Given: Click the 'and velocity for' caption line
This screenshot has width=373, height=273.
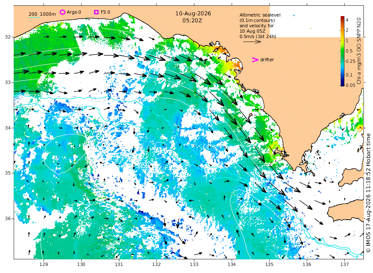Looking at the screenshot, I should click(x=257, y=26).
